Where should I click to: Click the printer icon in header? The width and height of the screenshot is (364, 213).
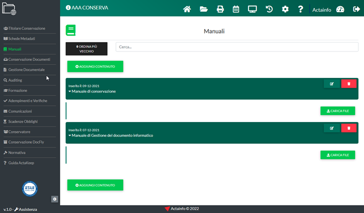tap(220, 9)
